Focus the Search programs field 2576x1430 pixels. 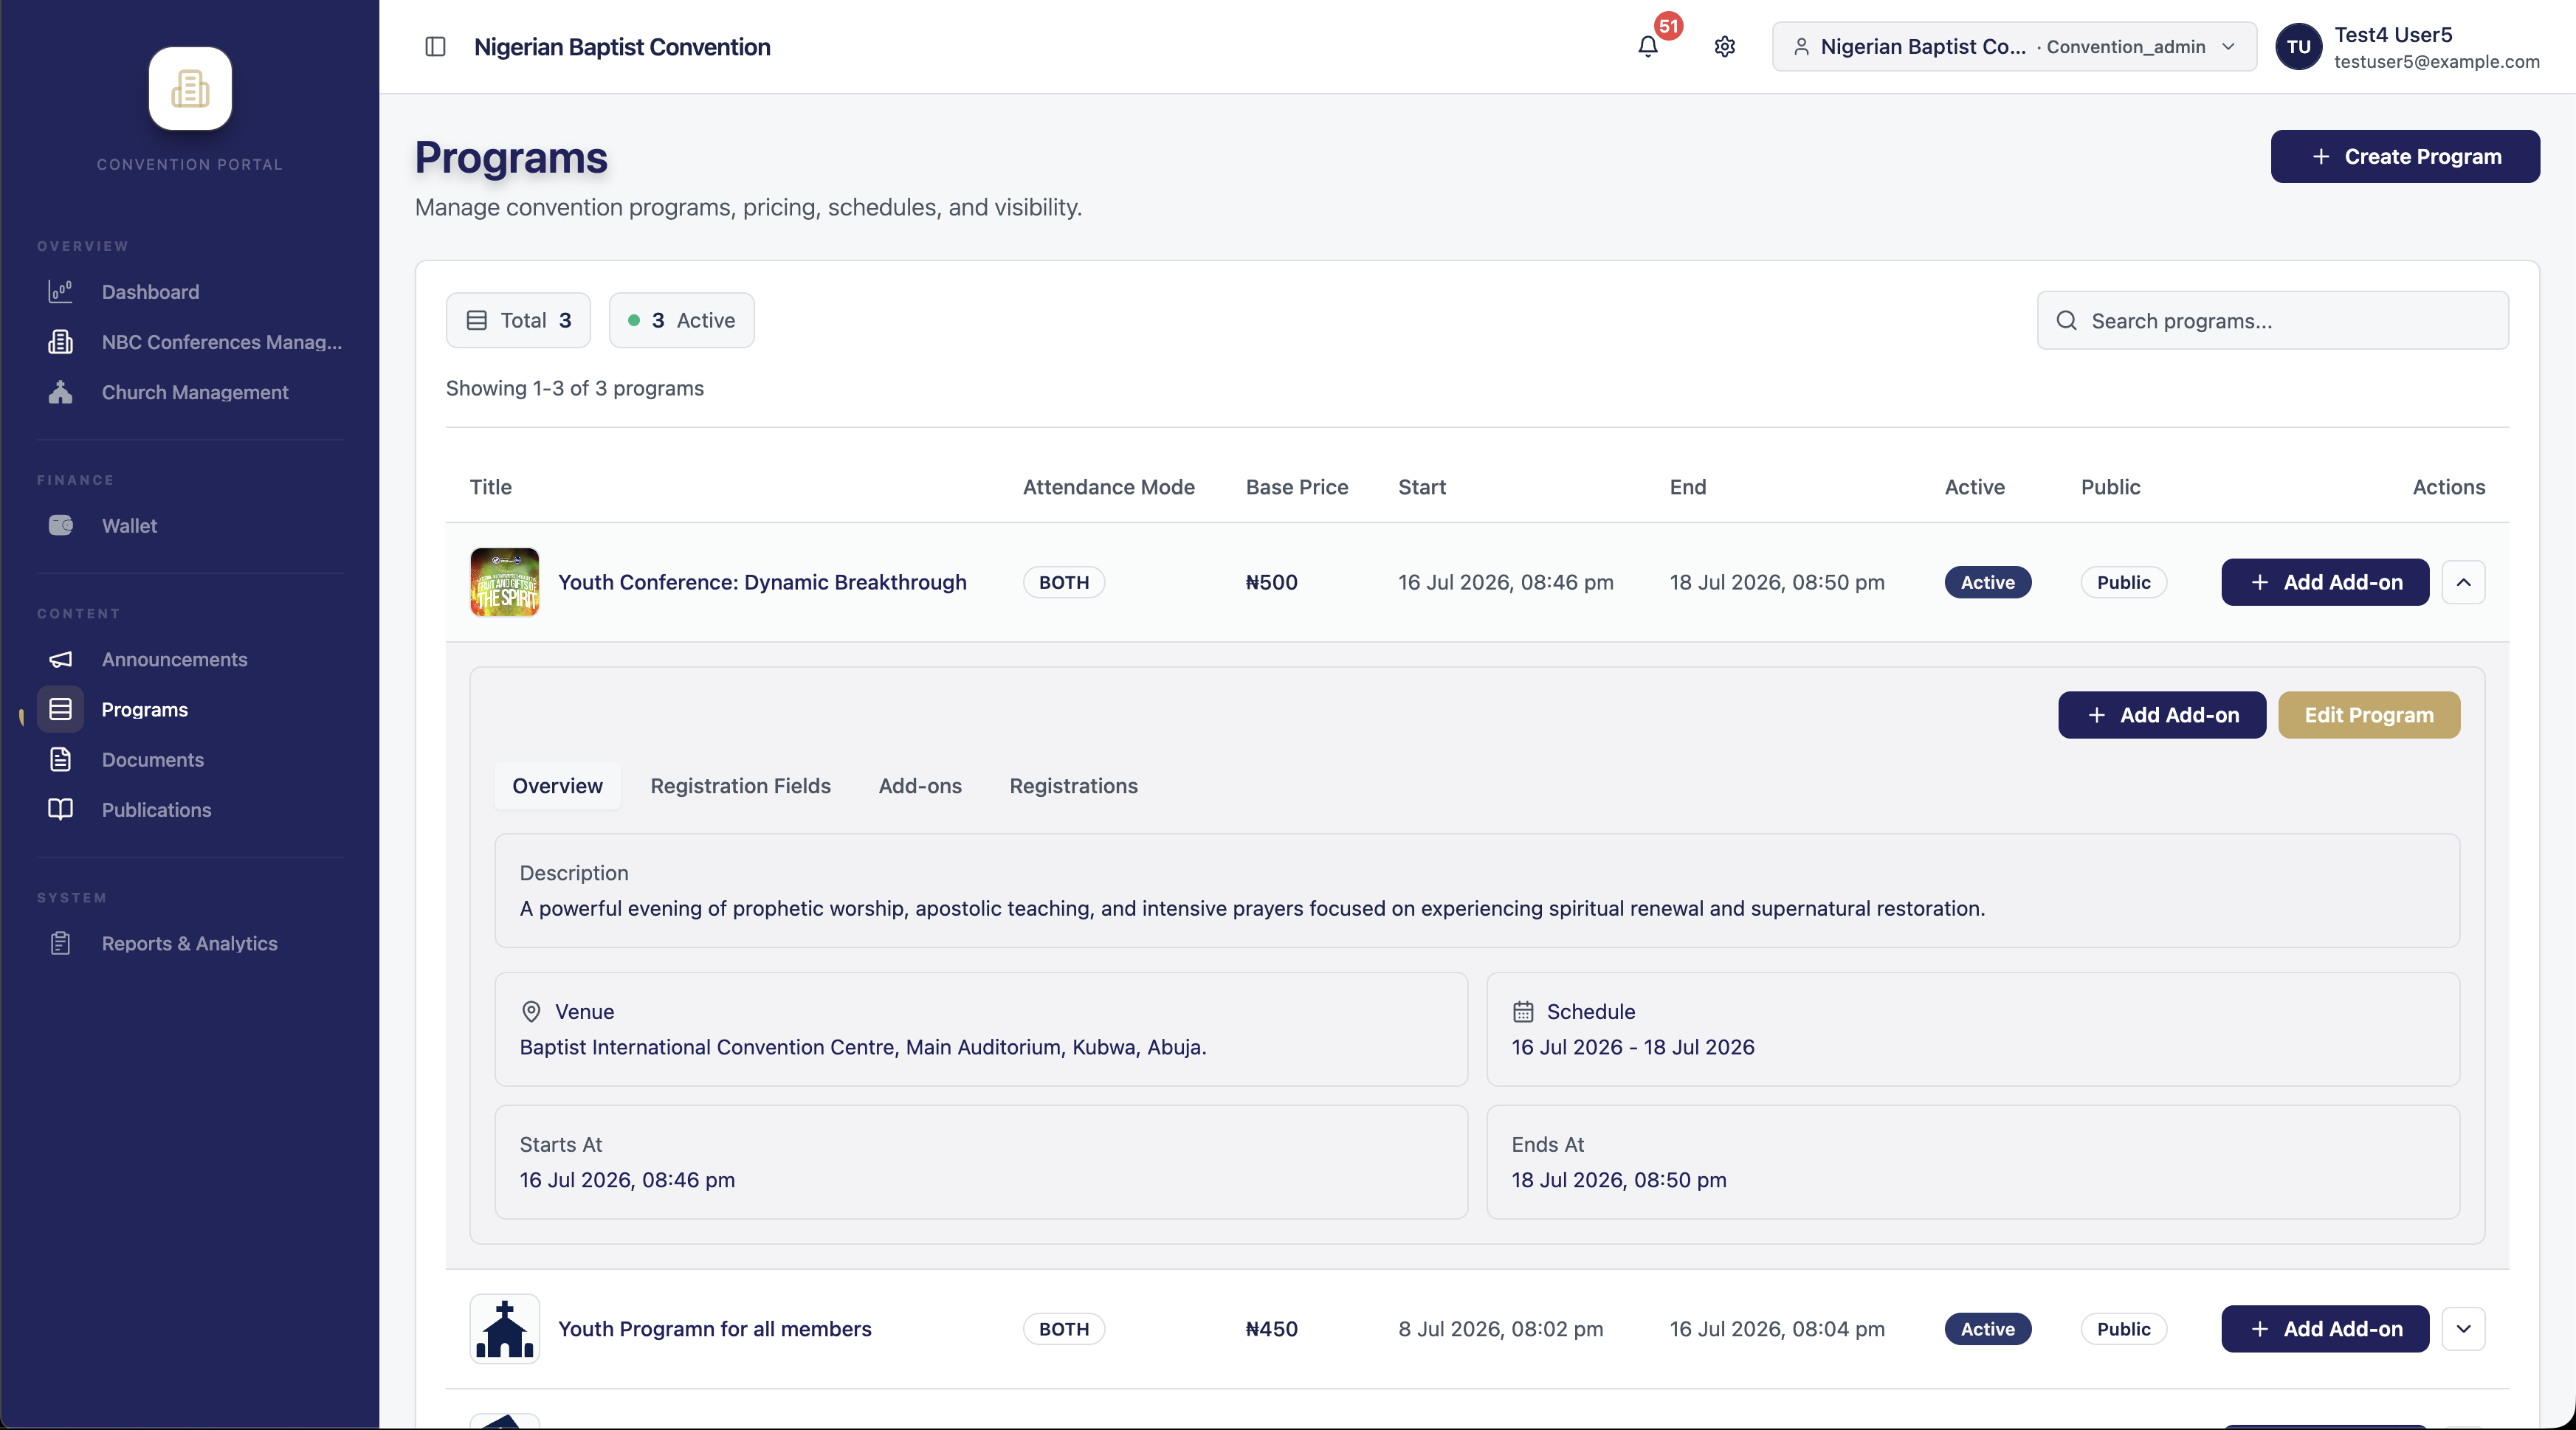click(2272, 321)
